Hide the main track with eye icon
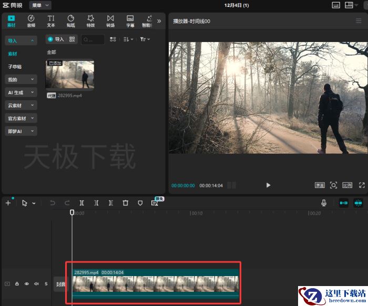This screenshot has height=306, width=368. 27,284
